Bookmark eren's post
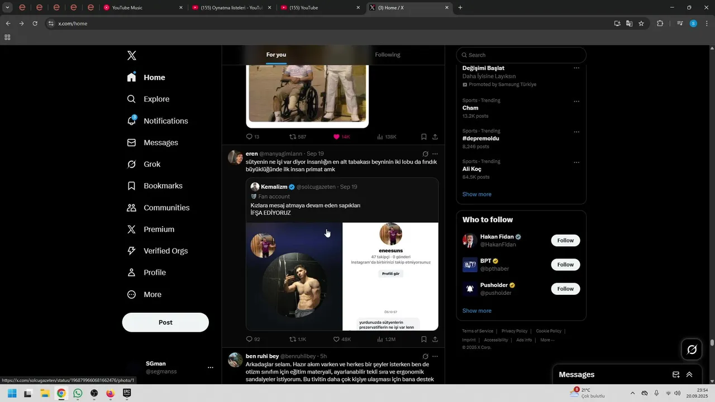Image resolution: width=715 pixels, height=402 pixels. pos(424,339)
